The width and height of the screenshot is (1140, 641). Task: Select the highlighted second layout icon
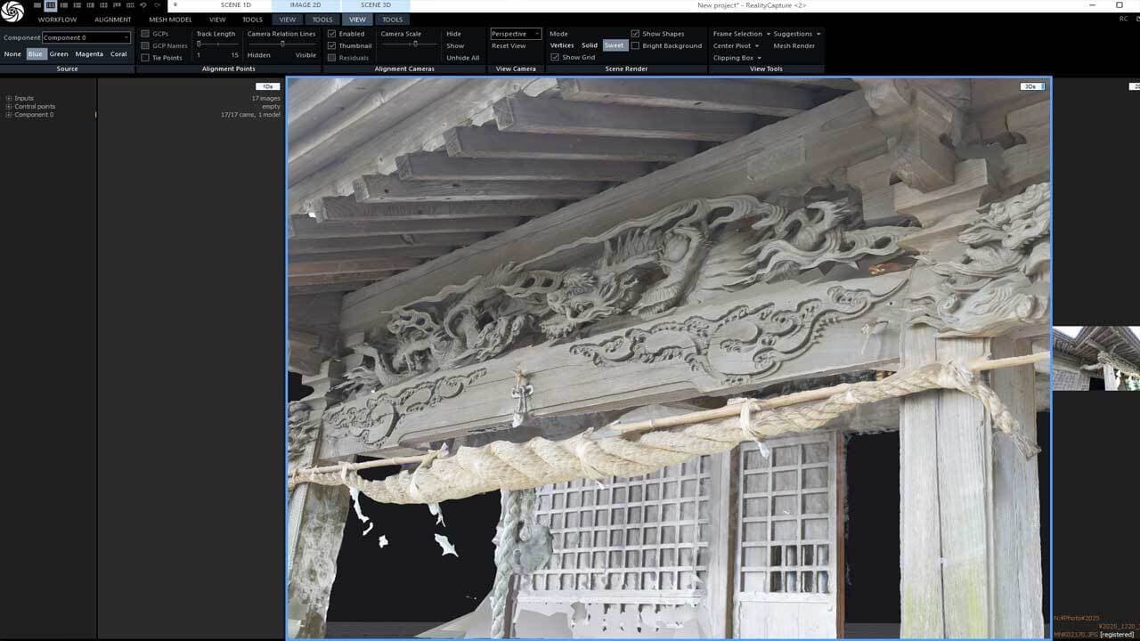pyautogui.click(x=51, y=5)
